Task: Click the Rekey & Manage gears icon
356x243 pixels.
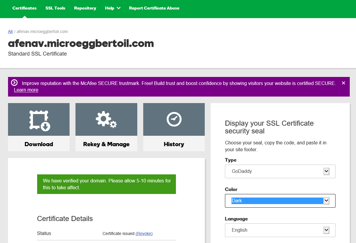Action: 106,120
